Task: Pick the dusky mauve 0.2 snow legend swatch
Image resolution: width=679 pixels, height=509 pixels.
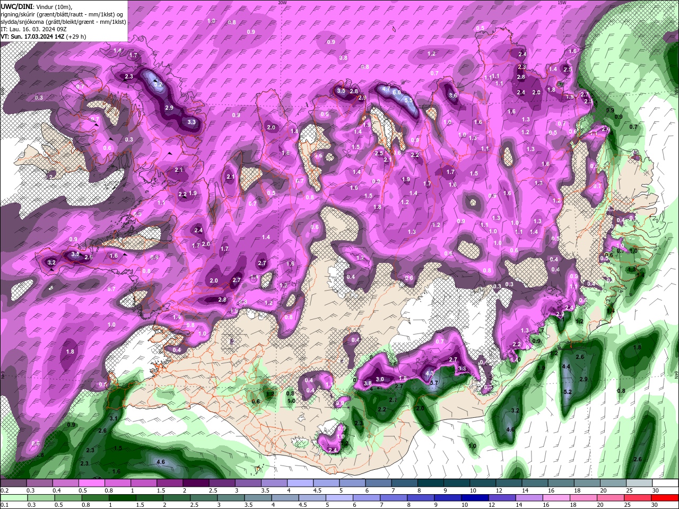Action: pos(13,483)
